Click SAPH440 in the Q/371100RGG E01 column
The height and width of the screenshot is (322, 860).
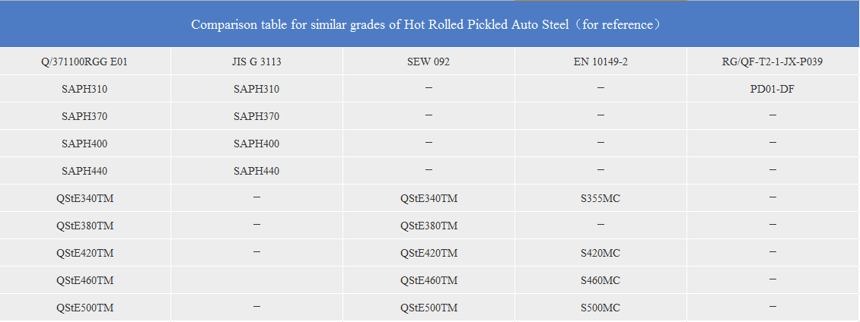coord(84,171)
